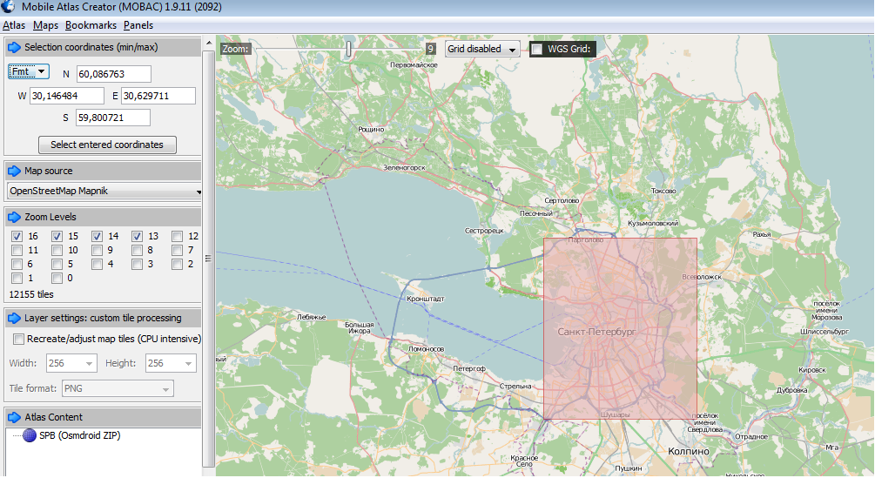Click the blue arrow icon beside Atlas Content
This screenshot has width=875, height=478.
(15, 417)
